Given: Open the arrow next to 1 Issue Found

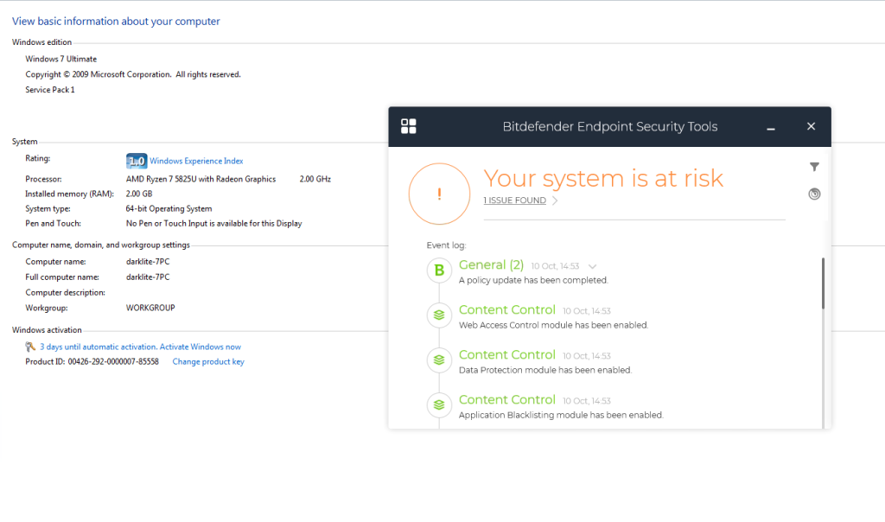Looking at the screenshot, I should [555, 201].
